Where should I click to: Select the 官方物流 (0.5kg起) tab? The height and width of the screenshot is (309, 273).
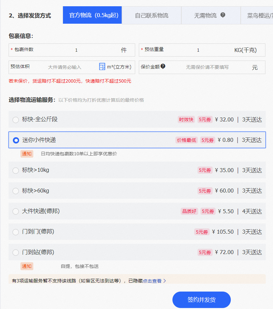point(92,15)
